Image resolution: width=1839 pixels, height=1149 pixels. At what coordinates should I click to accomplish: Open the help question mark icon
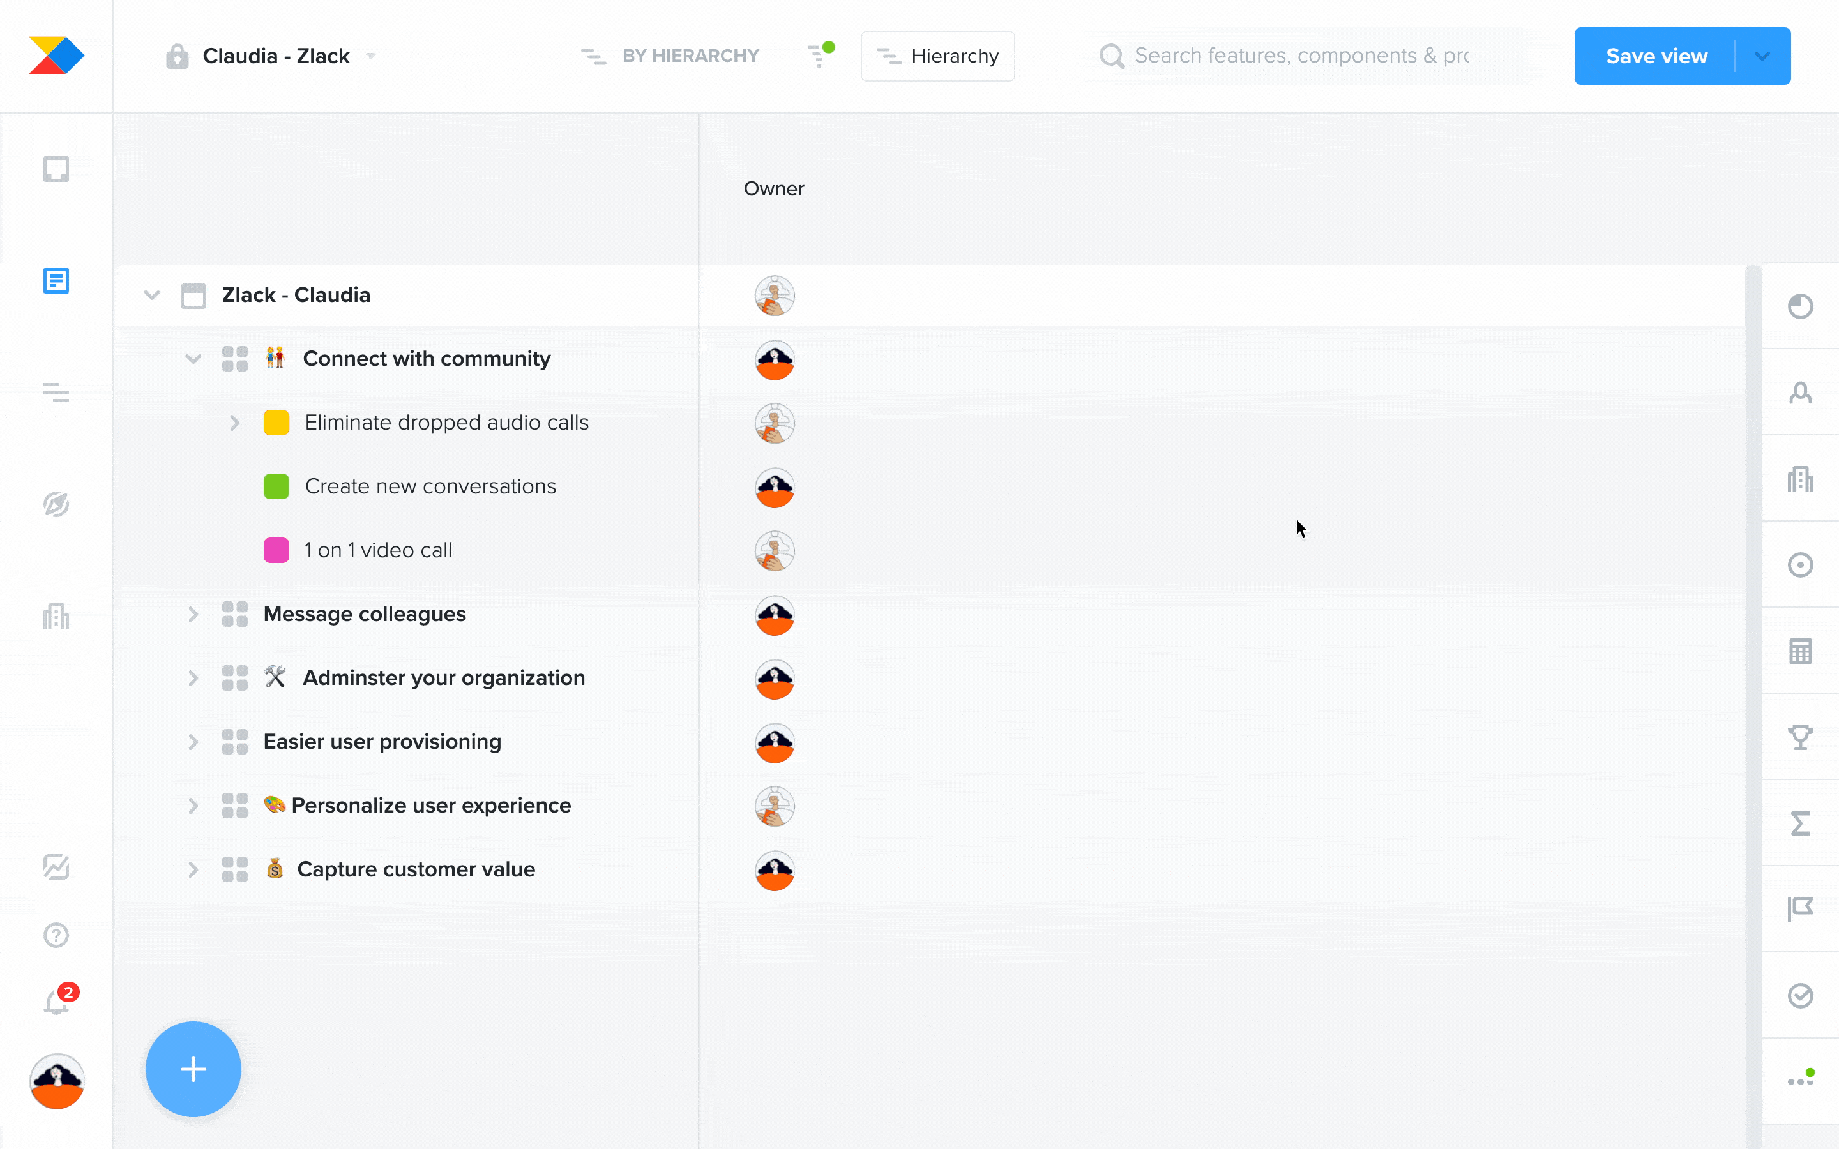56,935
